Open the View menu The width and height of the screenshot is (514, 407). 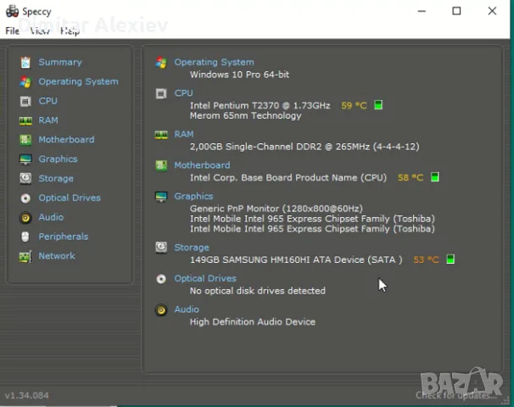pos(40,31)
